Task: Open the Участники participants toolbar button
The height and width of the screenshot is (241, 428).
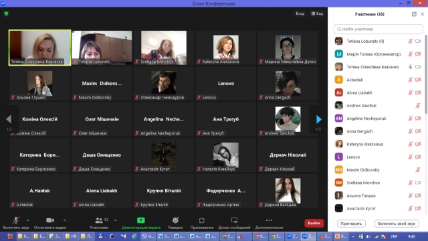Action: coord(99,223)
